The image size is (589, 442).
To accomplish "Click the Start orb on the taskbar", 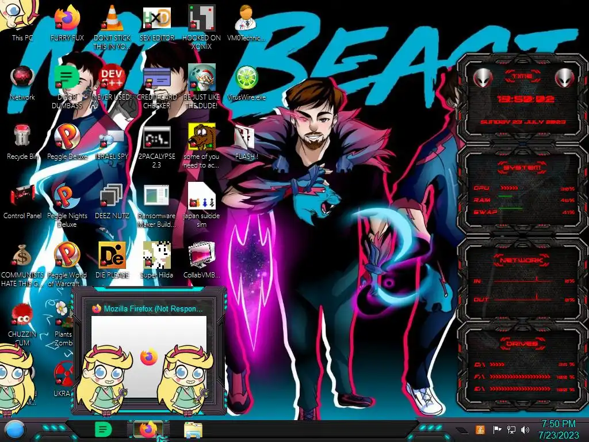I will click(x=14, y=430).
